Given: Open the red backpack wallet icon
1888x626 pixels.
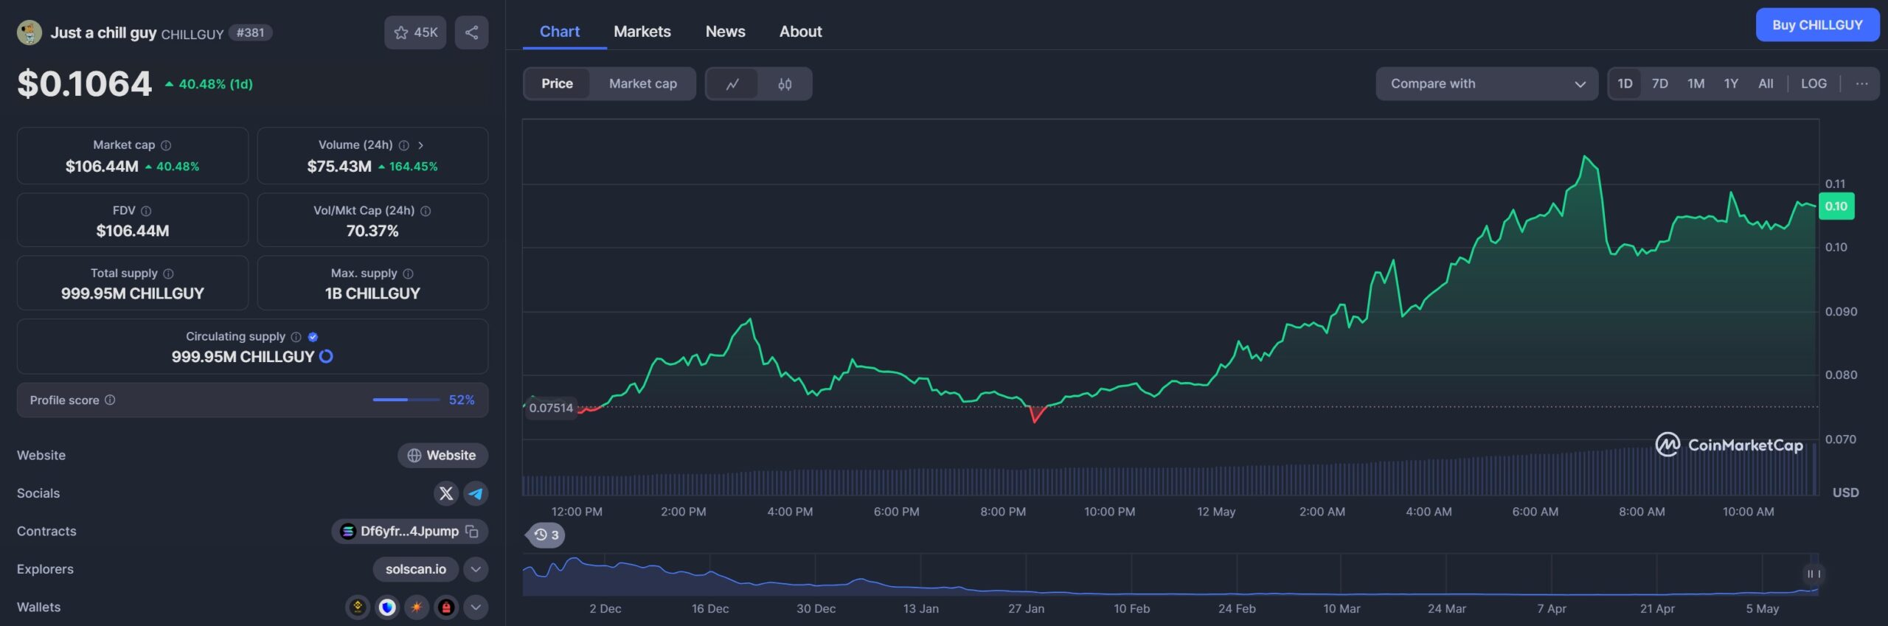Looking at the screenshot, I should [x=446, y=608].
